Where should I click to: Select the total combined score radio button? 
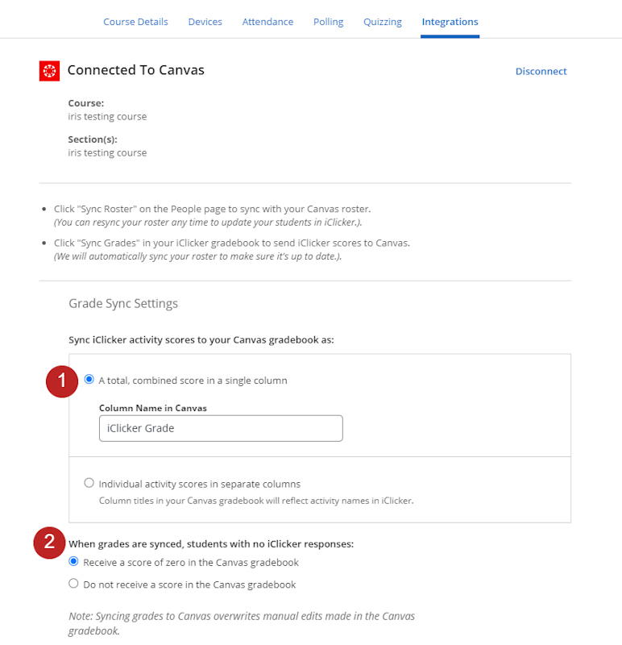pyautogui.click(x=89, y=380)
